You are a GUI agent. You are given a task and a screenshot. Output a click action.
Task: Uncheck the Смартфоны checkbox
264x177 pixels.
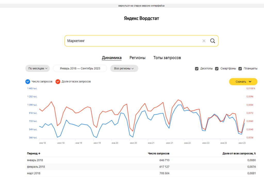(x=217, y=69)
